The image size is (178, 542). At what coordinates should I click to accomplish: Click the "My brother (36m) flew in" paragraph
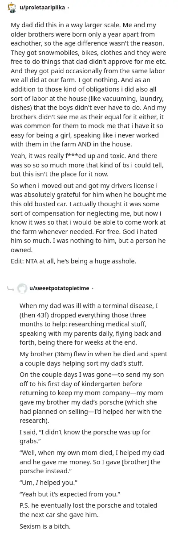pyautogui.click(x=93, y=359)
